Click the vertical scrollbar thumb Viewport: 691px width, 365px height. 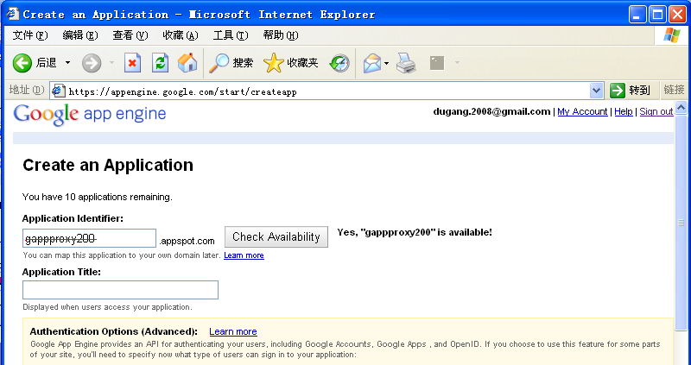(x=681, y=222)
